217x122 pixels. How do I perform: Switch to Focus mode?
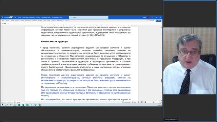134,102
